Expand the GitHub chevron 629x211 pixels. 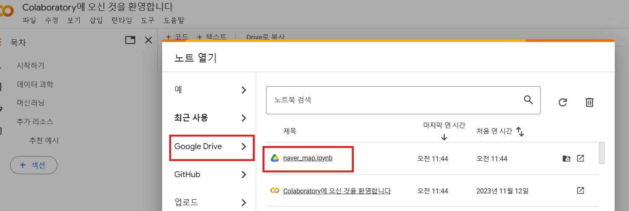244,175
